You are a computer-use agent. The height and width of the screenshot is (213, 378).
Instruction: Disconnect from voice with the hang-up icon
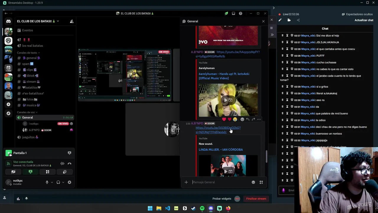click(69, 164)
